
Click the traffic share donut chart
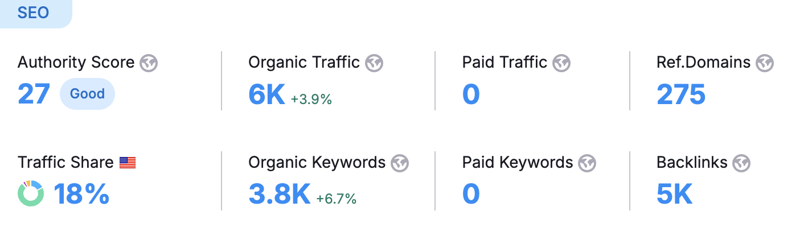click(31, 193)
